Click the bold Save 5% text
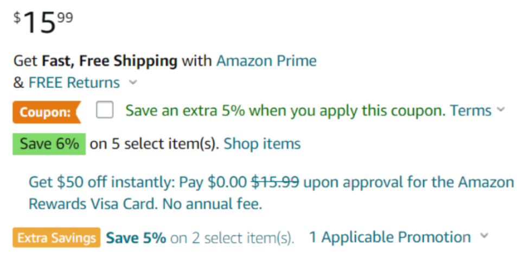The width and height of the screenshot is (517, 257). pyautogui.click(x=136, y=237)
